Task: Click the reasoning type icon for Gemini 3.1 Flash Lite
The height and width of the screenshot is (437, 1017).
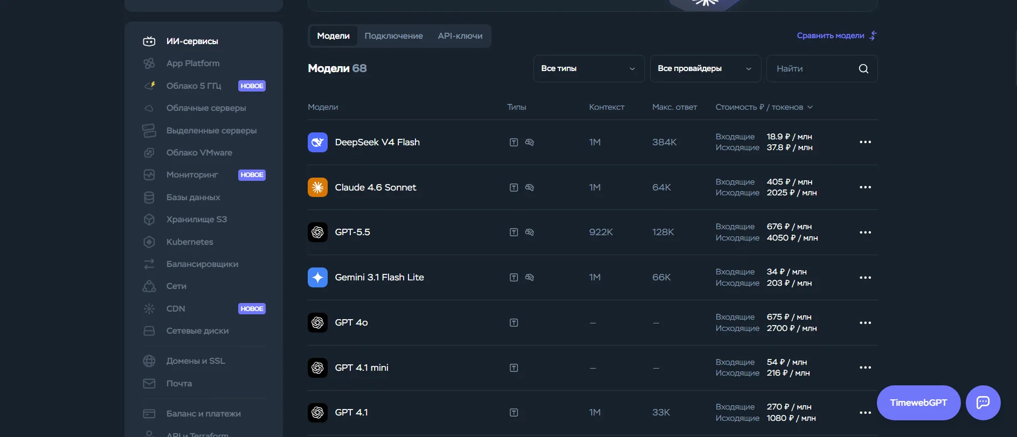Action: click(x=529, y=278)
